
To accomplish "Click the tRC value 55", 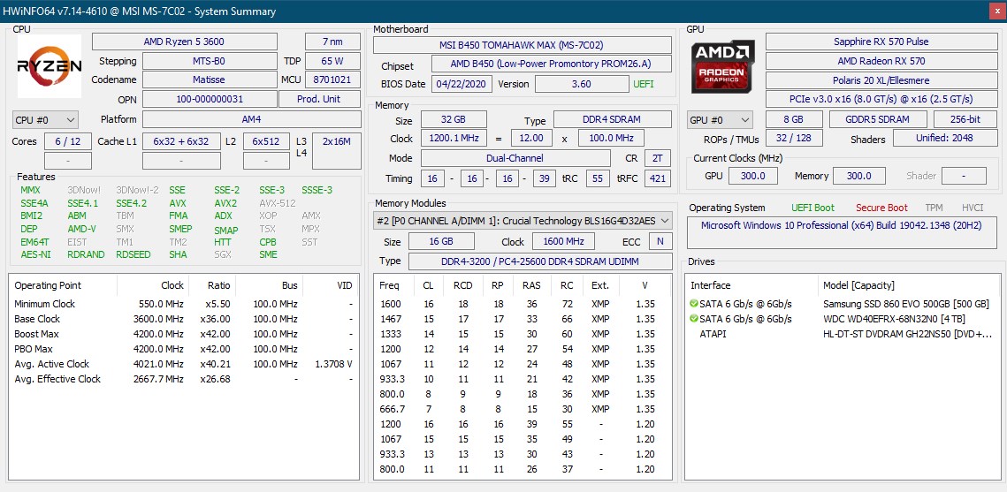I will point(598,178).
